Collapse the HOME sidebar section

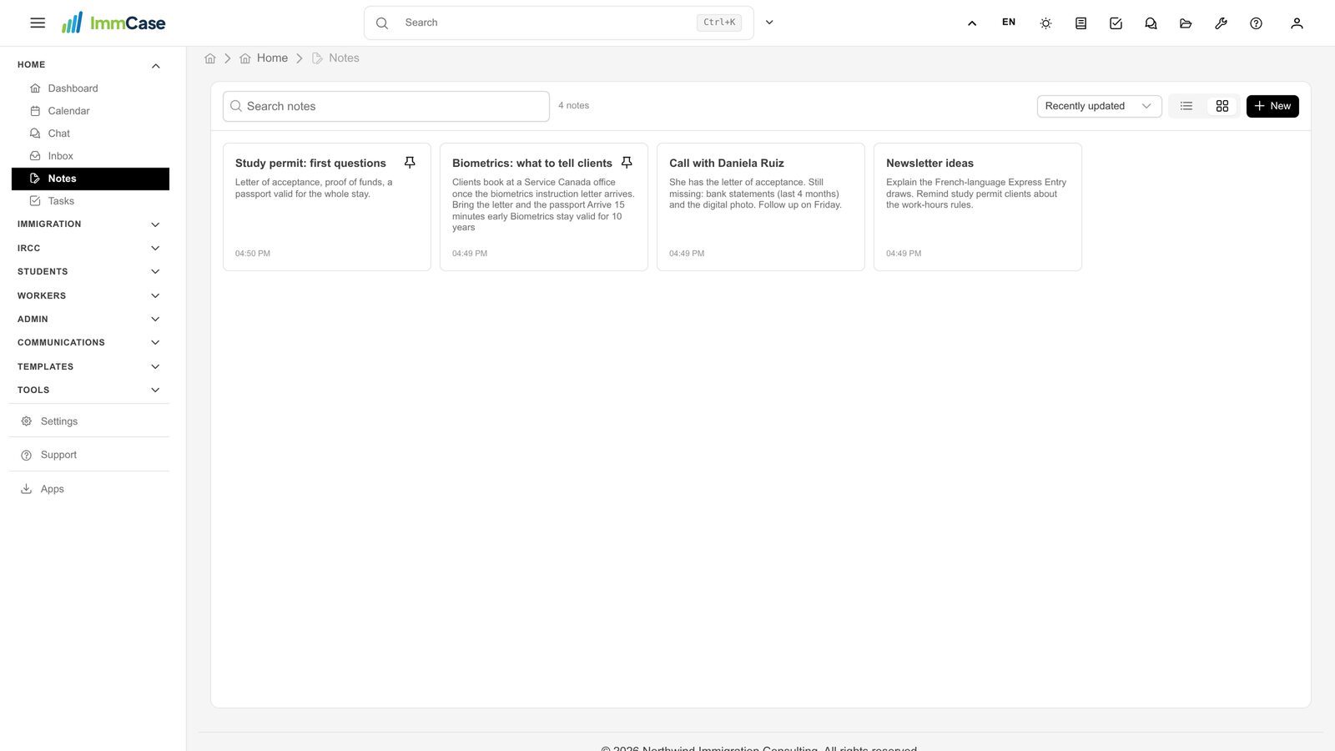click(x=89, y=65)
